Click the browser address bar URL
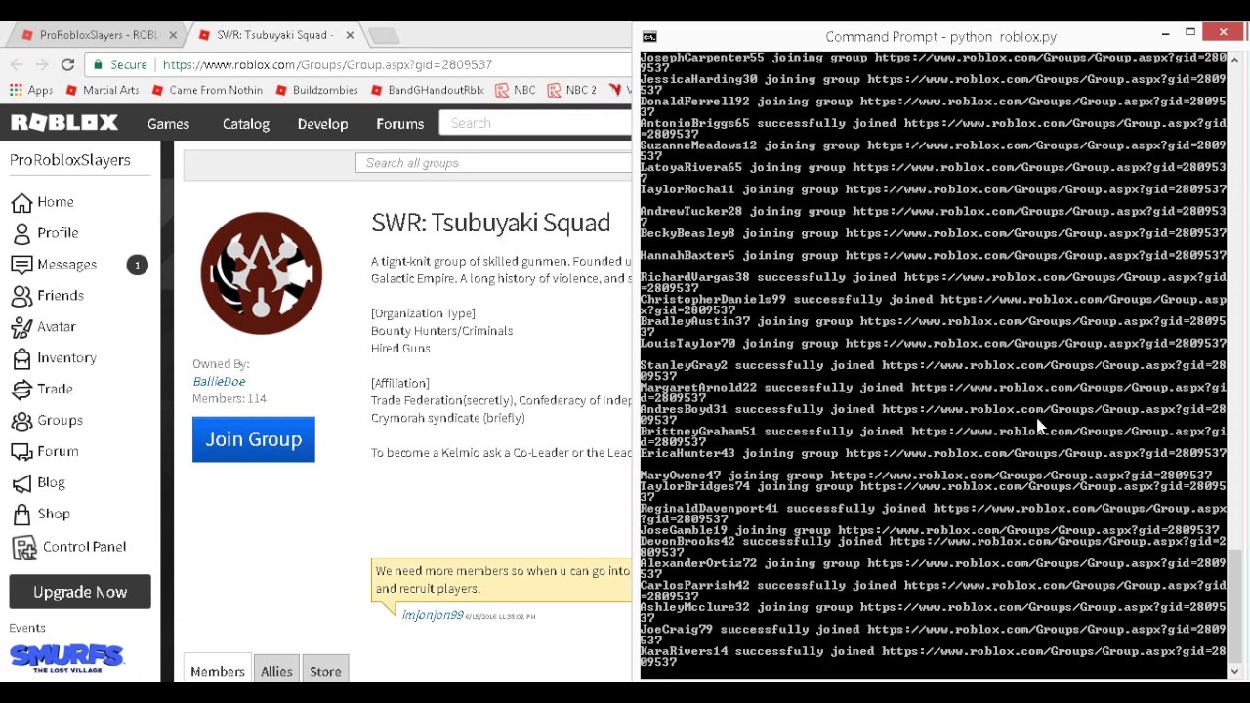1250x703 pixels. coord(327,64)
